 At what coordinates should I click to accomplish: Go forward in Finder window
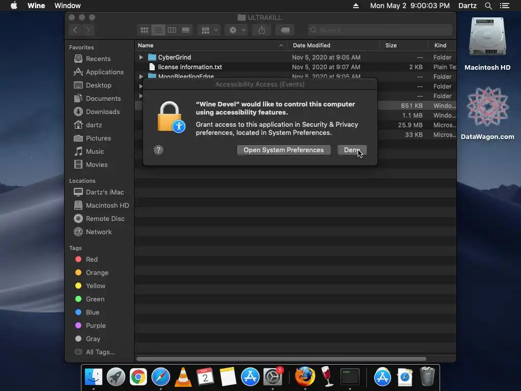point(88,30)
